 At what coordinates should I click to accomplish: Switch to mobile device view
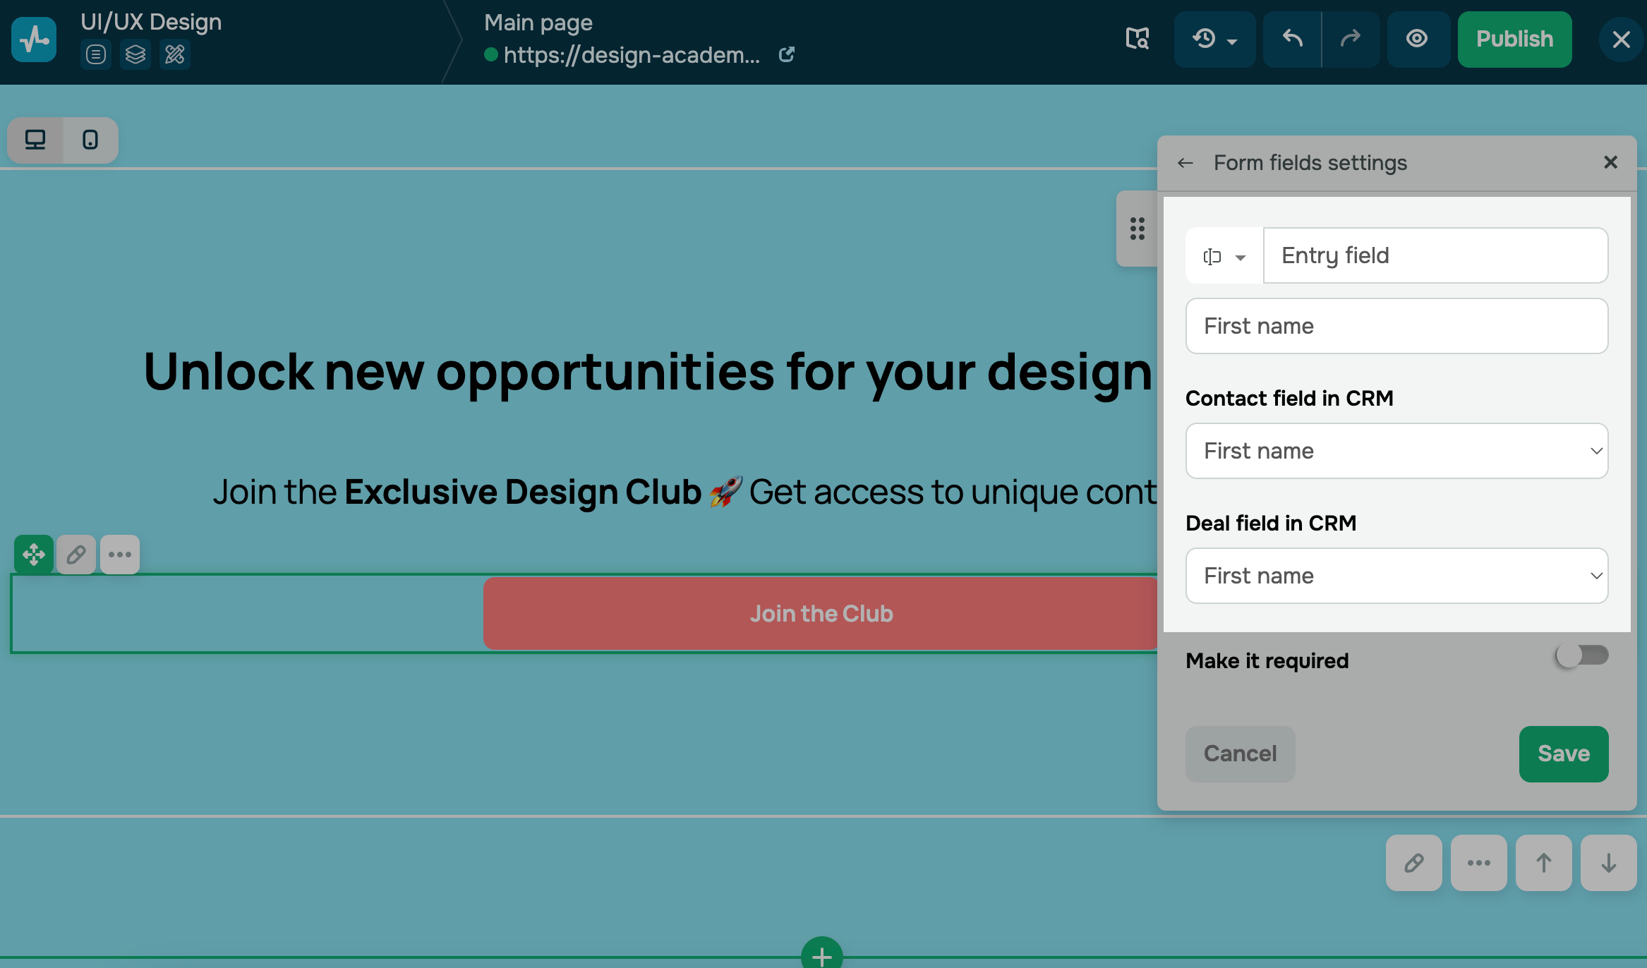pos(90,140)
